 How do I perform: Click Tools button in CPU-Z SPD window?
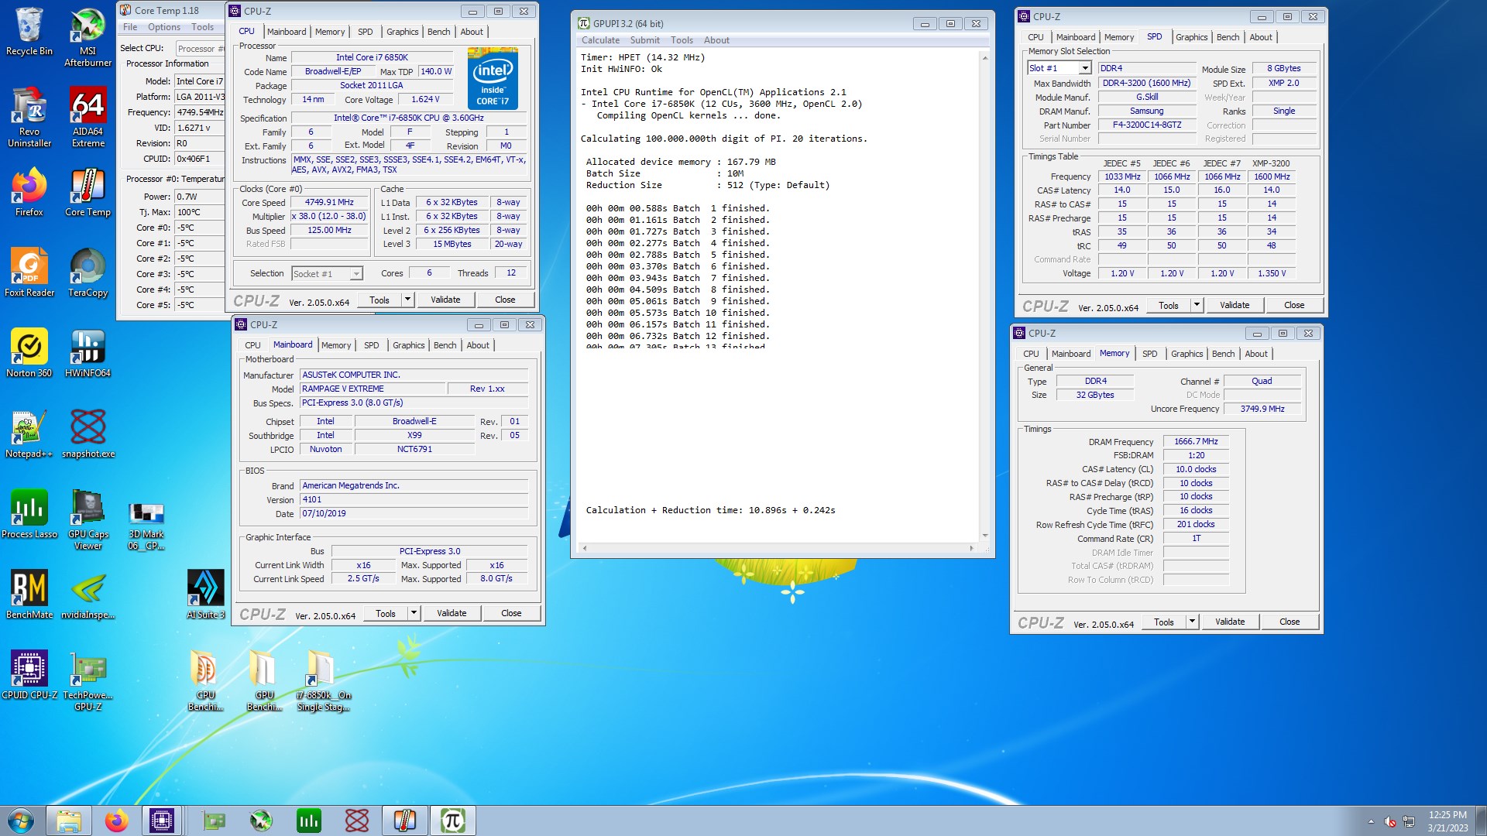click(1168, 305)
